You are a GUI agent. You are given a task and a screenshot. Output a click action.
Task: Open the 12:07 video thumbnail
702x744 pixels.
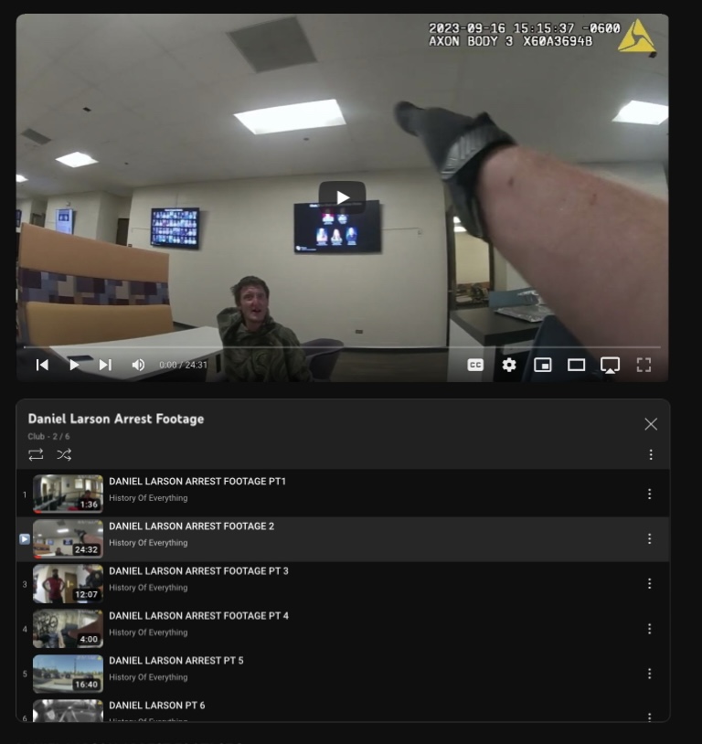click(68, 584)
